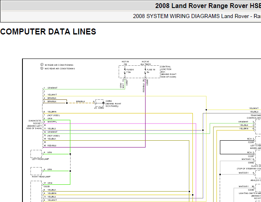Click the LEFT HEADLAMP label
The image size is (261, 202).
tap(40, 159)
